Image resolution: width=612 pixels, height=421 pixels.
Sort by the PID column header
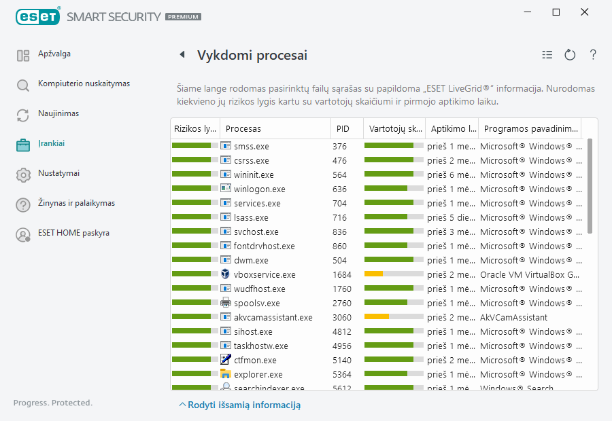(x=343, y=128)
